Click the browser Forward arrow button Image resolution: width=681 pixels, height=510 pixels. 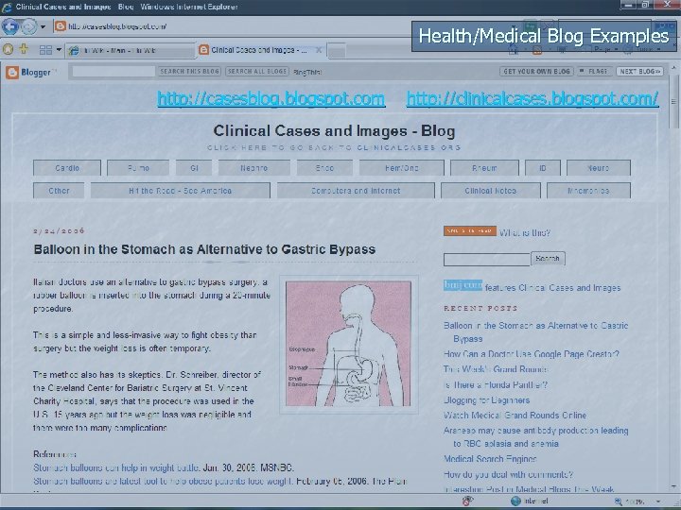click(x=28, y=26)
